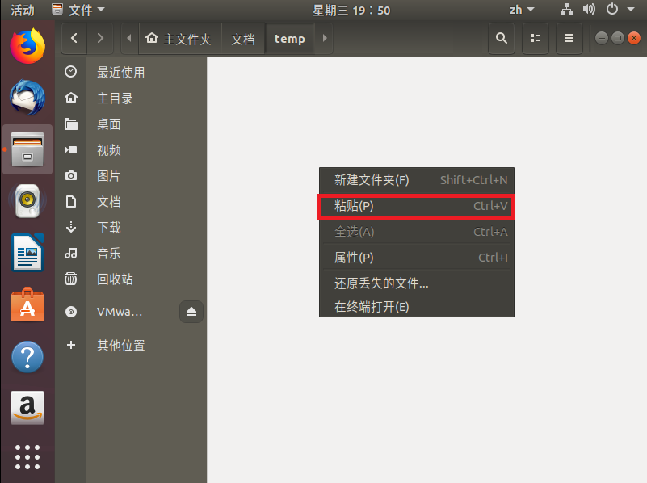Click the search icon in the toolbar
The height and width of the screenshot is (483, 647).
pyautogui.click(x=502, y=38)
